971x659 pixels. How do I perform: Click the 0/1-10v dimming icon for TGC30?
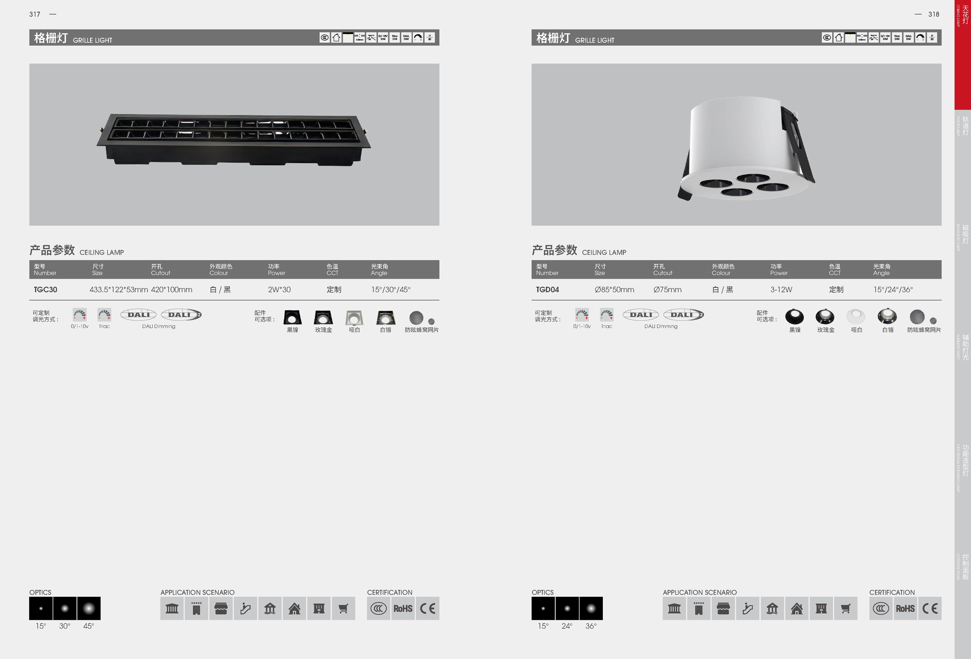[79, 315]
